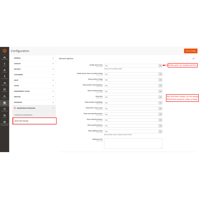Open the Show related products dropdown

click(133, 120)
